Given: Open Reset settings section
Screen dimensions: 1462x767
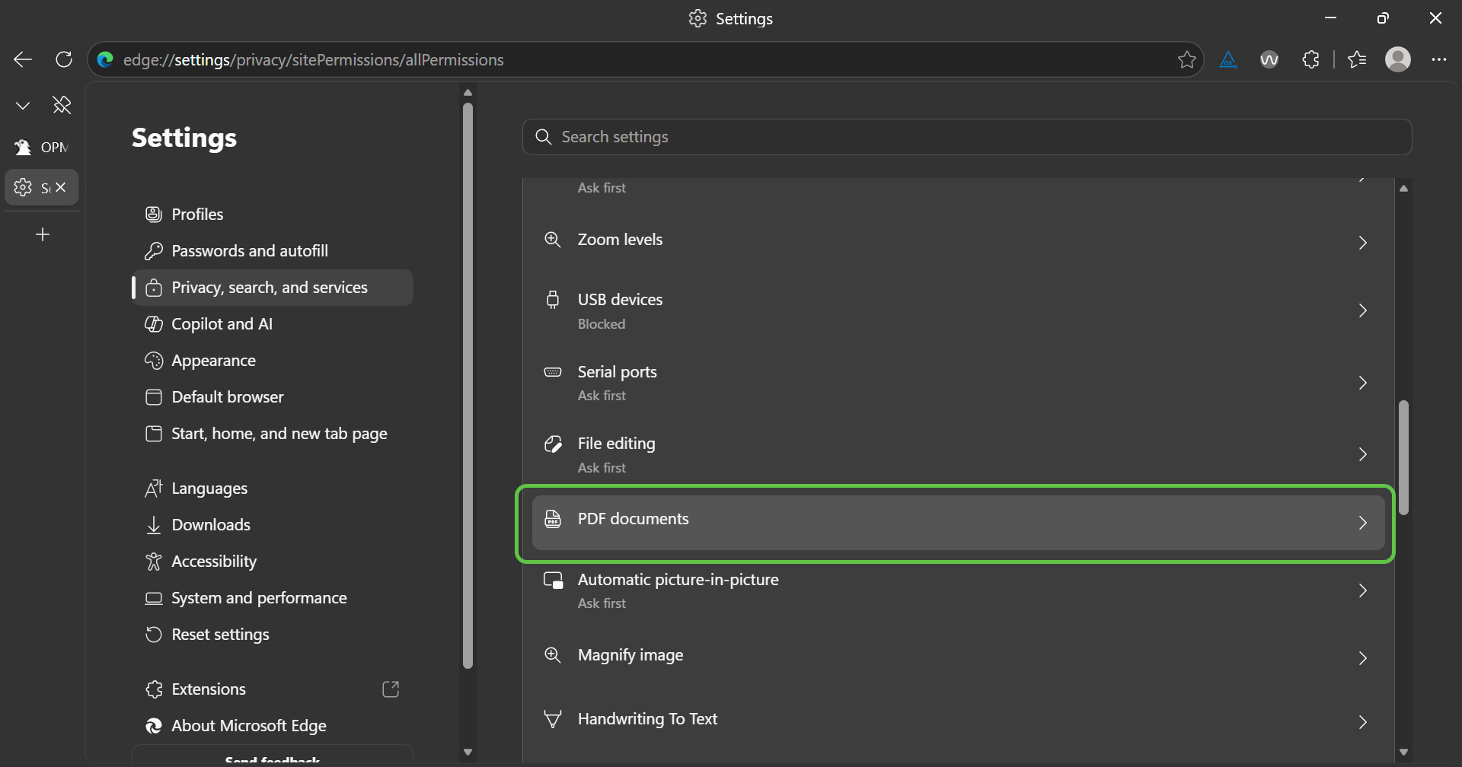Looking at the screenshot, I should click(x=273, y=635).
